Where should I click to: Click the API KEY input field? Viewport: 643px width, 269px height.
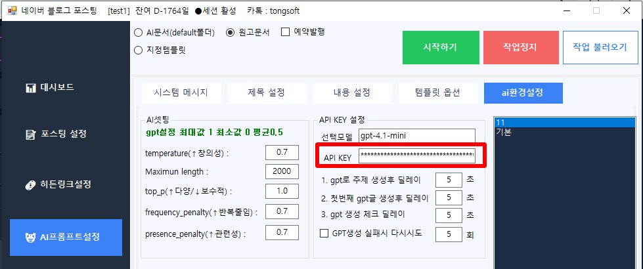tap(416, 155)
